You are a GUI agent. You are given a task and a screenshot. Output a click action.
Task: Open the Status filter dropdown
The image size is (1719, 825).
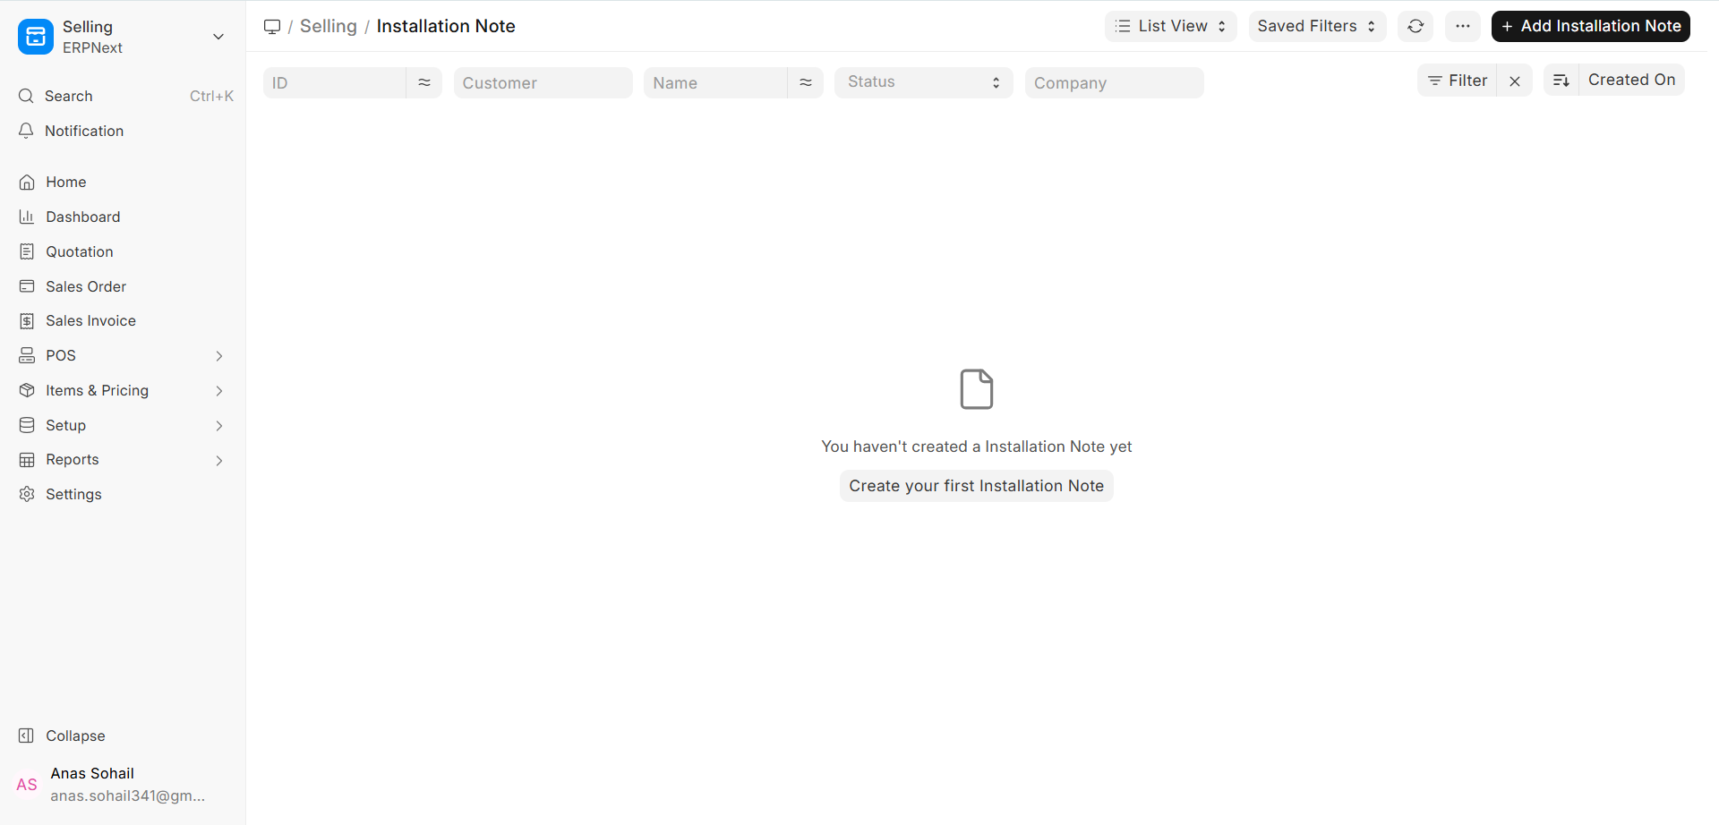[923, 82]
